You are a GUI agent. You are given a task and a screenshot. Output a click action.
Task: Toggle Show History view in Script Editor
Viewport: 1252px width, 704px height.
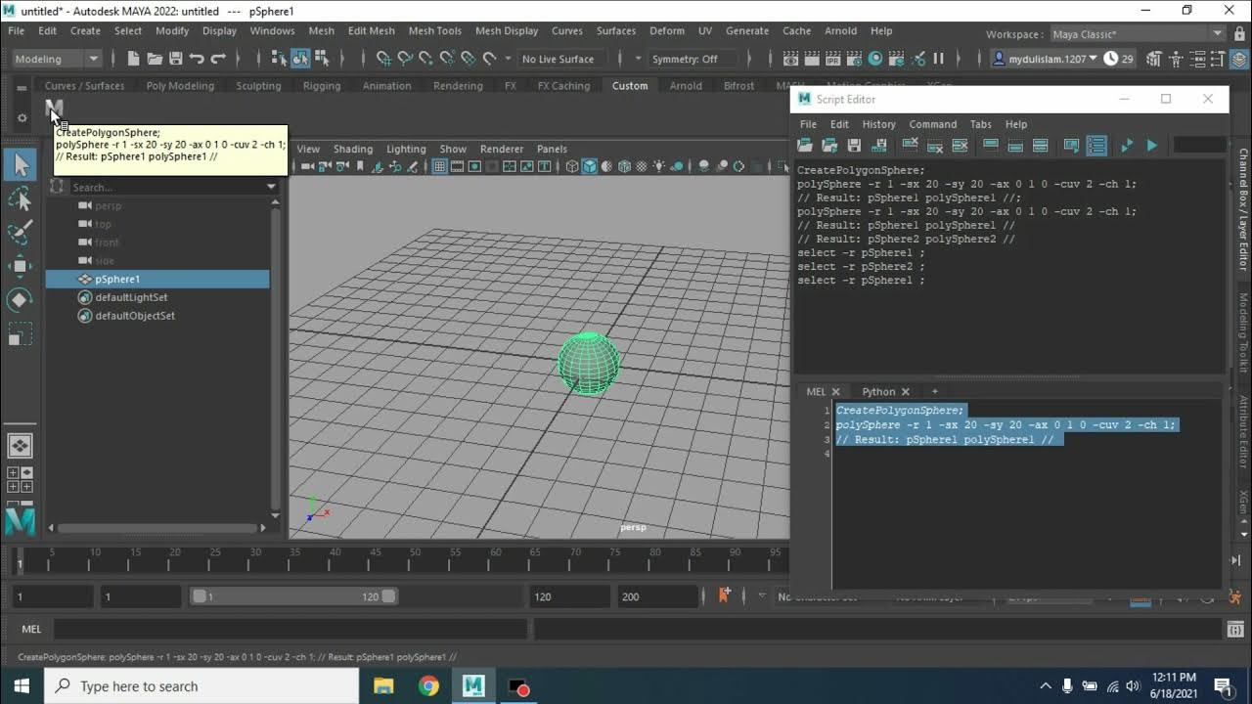[x=991, y=145]
